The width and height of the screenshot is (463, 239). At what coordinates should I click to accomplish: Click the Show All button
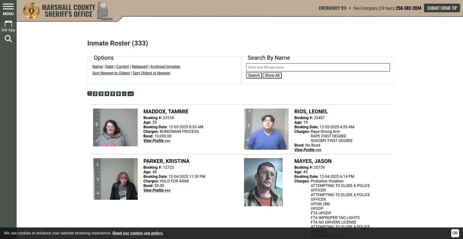pyautogui.click(x=272, y=76)
